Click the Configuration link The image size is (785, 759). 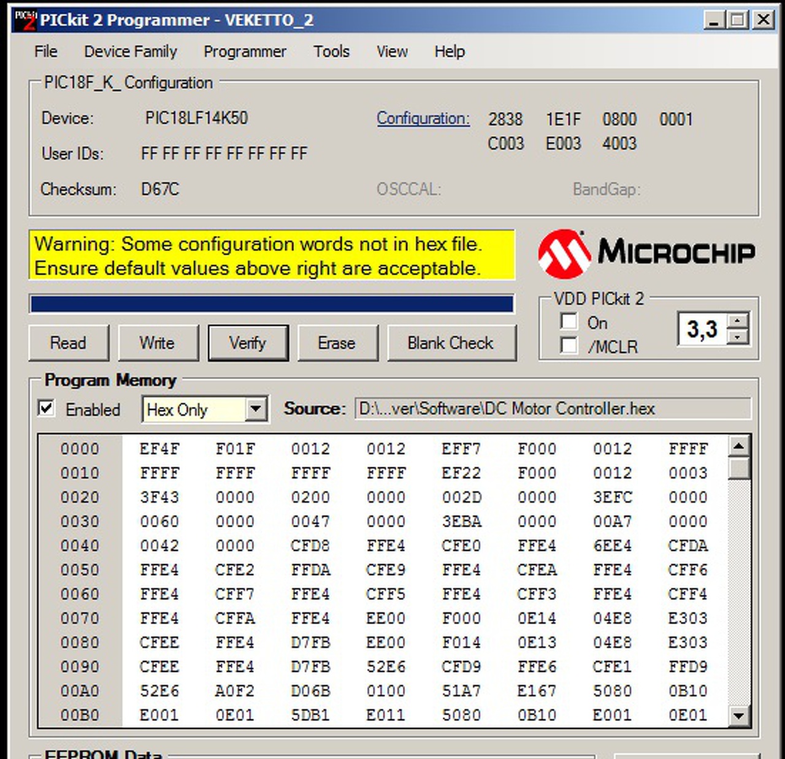coord(423,118)
